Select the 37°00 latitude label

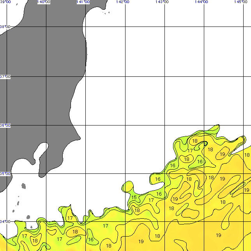5,77
